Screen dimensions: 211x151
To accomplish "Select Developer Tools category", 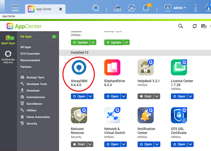I will pyautogui.click(x=34, y=84).
